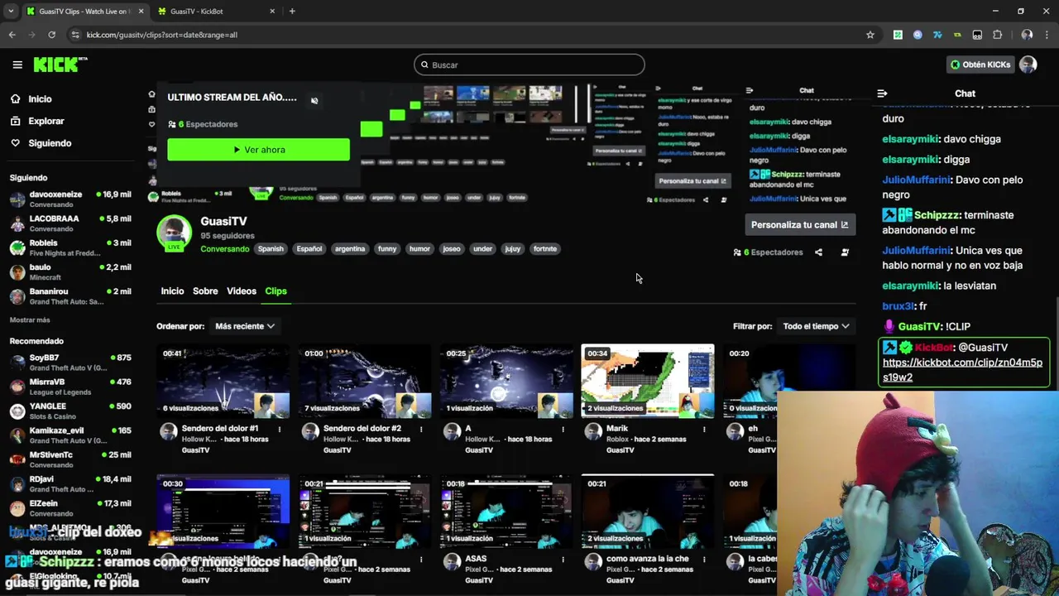Open baulo Minecraft channel in the sidebar

point(70,272)
